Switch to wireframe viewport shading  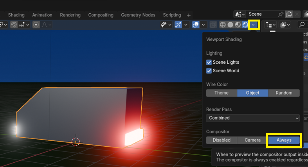223,25
